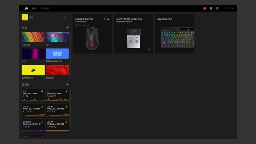Viewport: 256px width, 144px height.
Task: Click the scenes list scrollbar
Action: 70,56
